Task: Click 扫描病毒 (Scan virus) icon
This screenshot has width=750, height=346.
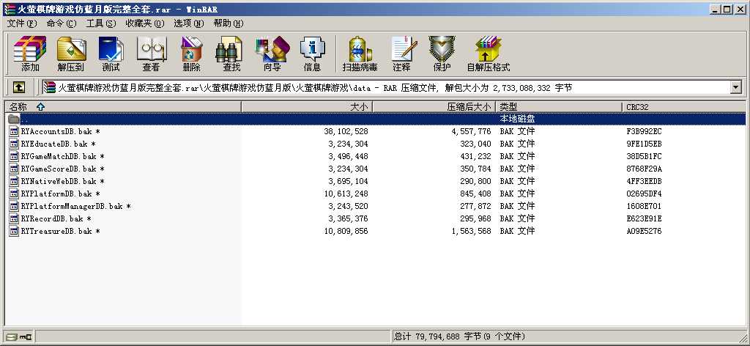Action: click(x=360, y=53)
